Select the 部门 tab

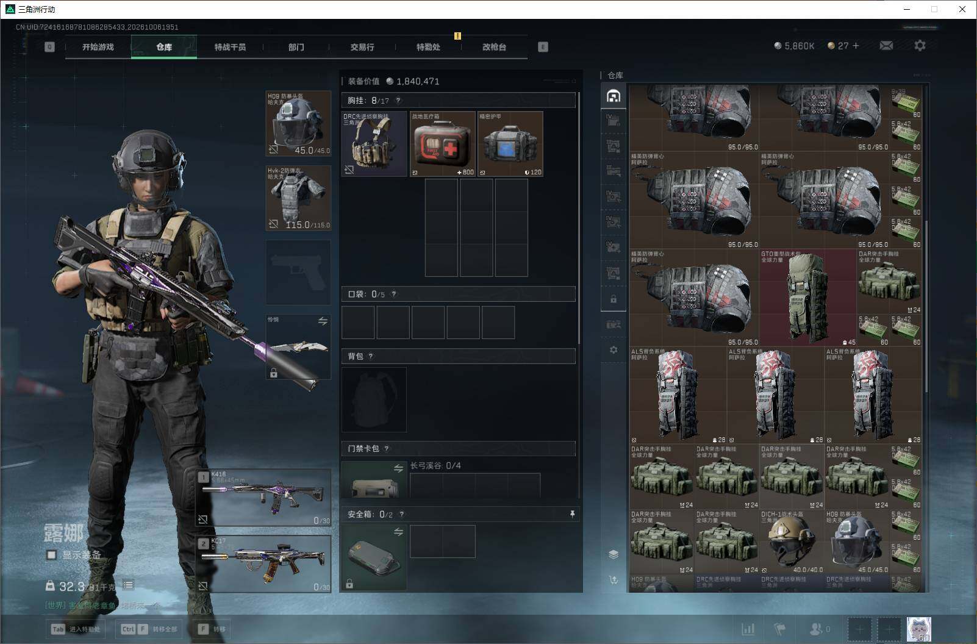(296, 47)
